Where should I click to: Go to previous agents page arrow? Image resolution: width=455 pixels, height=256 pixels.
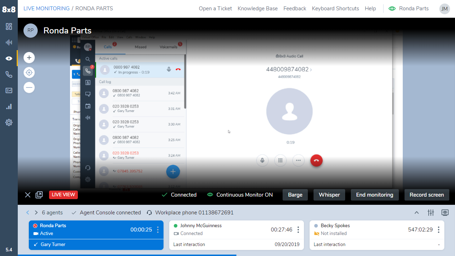pos(27,213)
